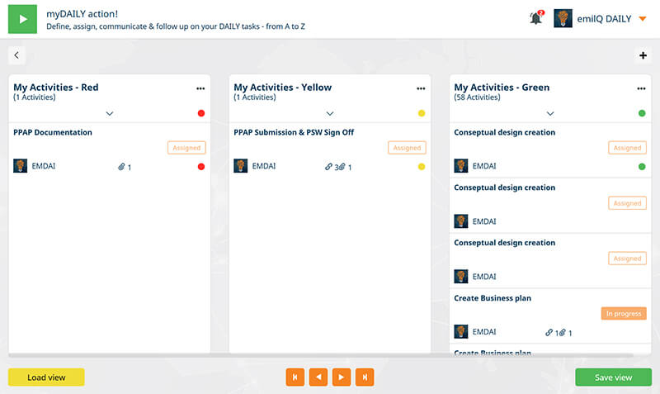
Task: Click the green play logo icon
Action: 22,19
